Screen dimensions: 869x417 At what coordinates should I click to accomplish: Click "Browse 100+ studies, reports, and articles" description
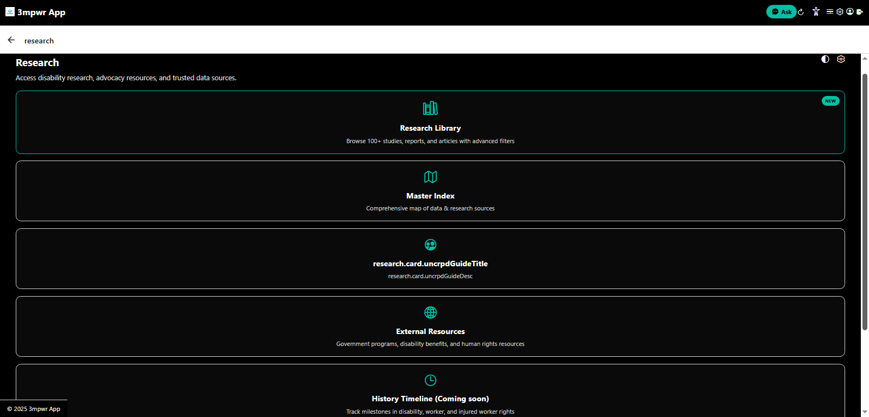(430, 141)
